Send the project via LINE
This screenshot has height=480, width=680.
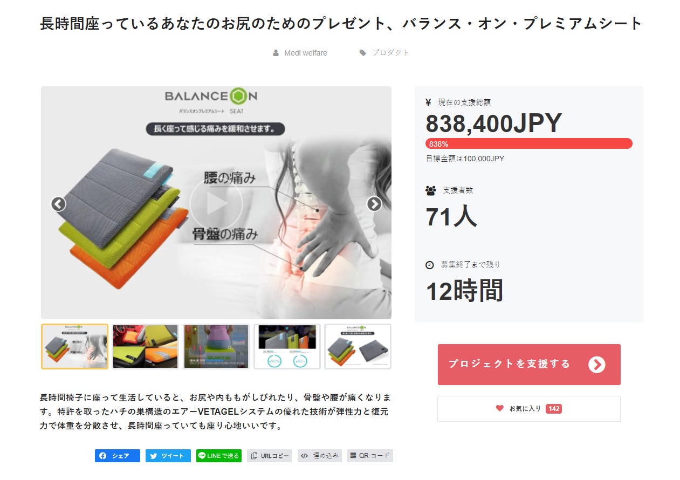[219, 456]
